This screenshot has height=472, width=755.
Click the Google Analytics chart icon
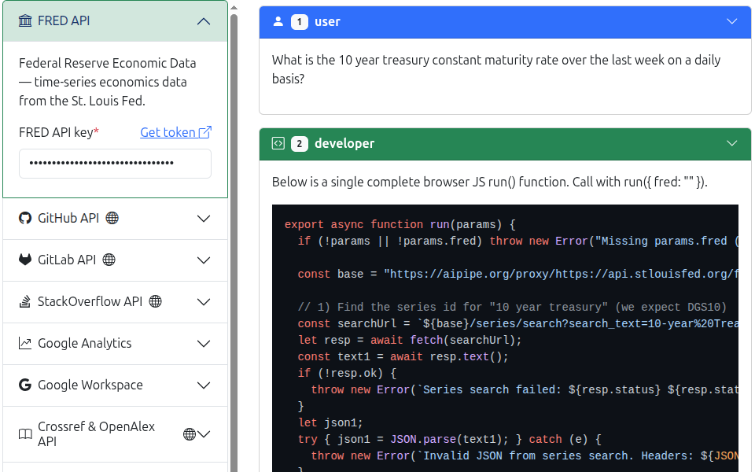click(24, 341)
